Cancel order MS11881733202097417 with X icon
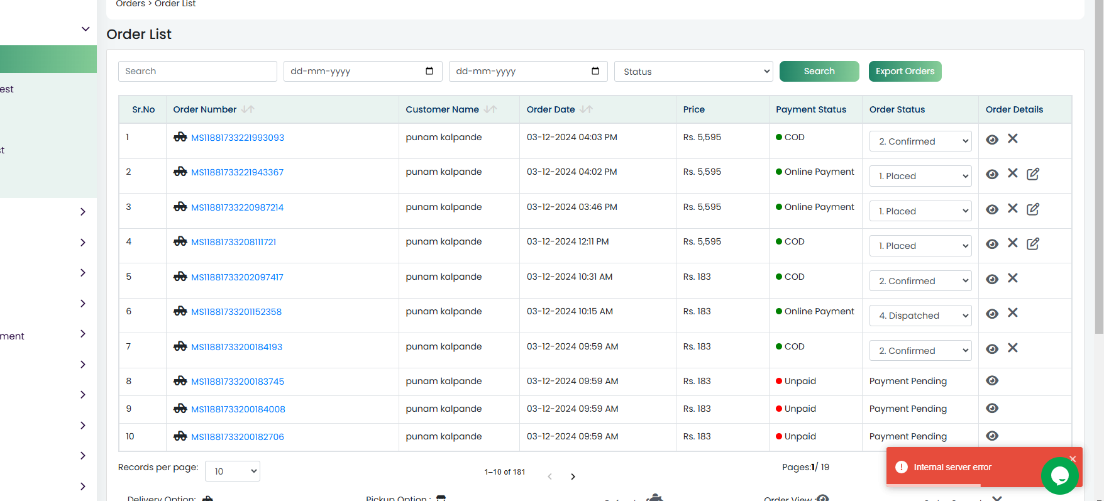This screenshot has height=501, width=1104. [1013, 278]
